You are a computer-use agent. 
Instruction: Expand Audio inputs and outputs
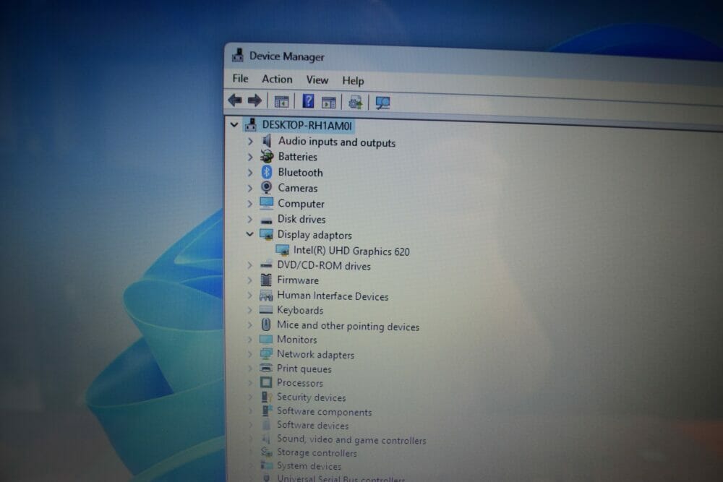coord(250,141)
